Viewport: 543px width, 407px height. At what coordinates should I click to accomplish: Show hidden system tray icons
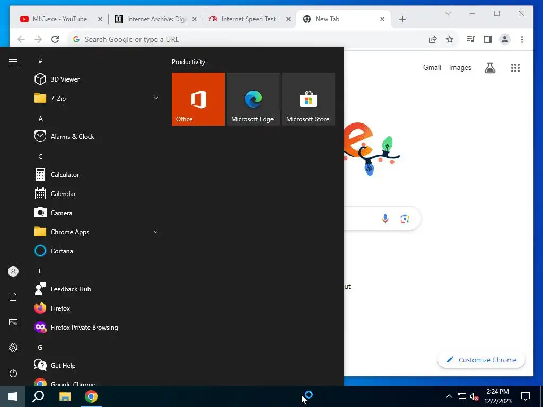[x=449, y=396]
